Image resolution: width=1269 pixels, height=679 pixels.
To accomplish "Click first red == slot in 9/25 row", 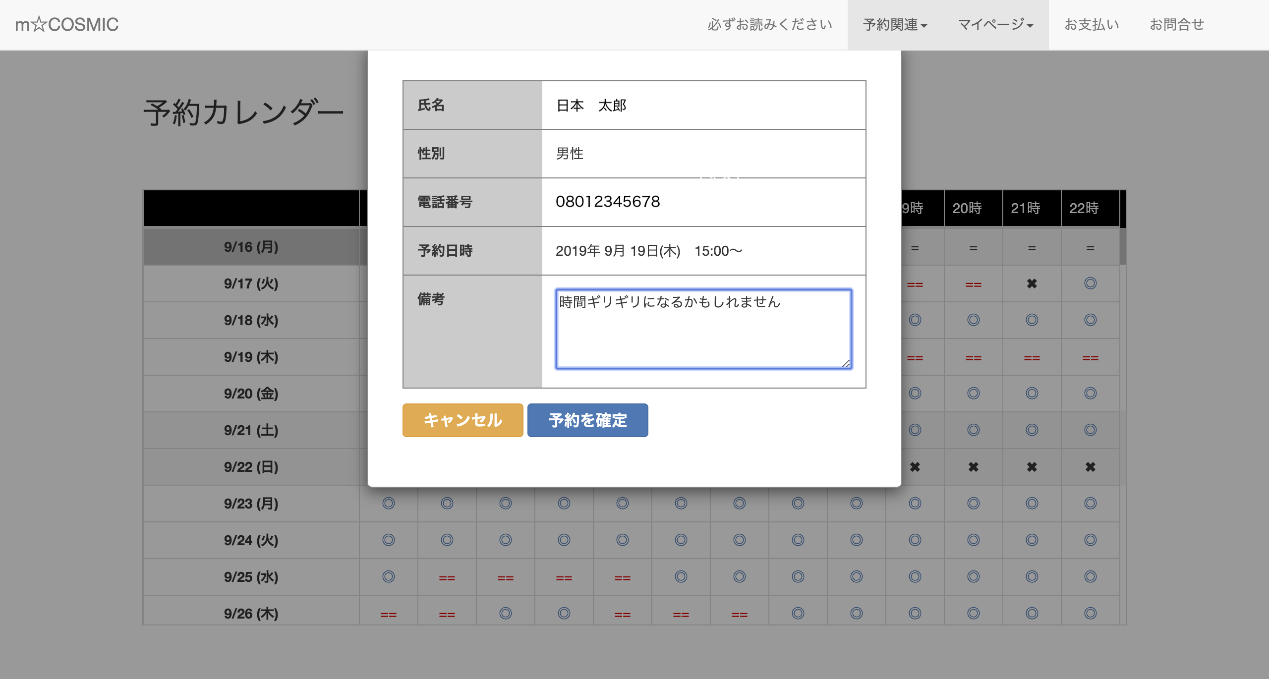I will pyautogui.click(x=447, y=578).
